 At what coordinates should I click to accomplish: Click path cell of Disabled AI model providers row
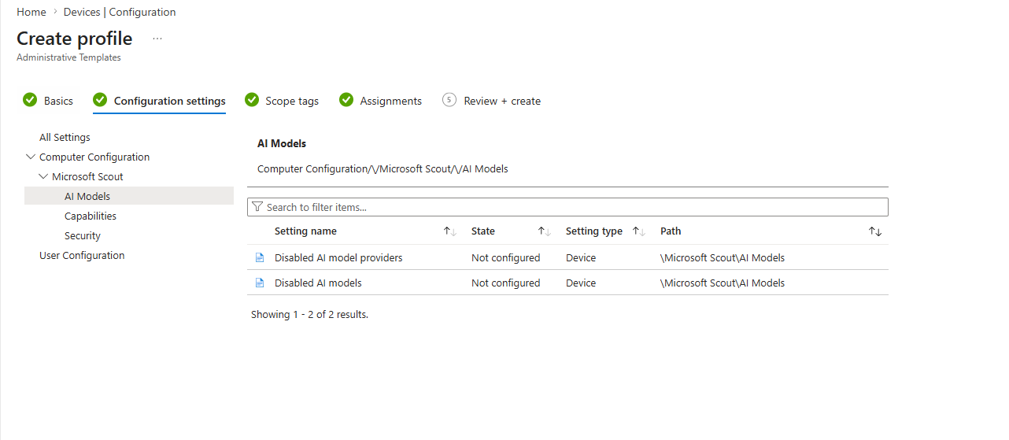pyautogui.click(x=723, y=257)
